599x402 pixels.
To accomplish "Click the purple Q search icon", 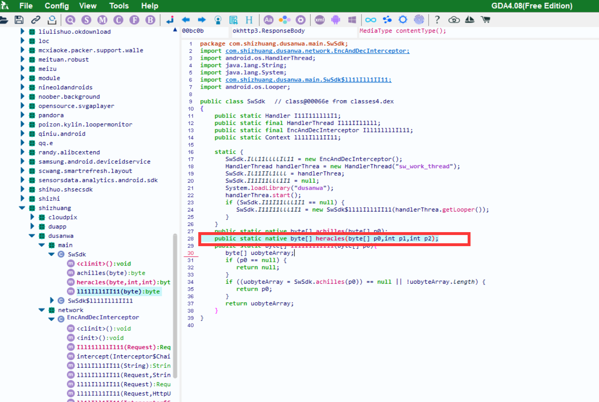I will (70, 20).
